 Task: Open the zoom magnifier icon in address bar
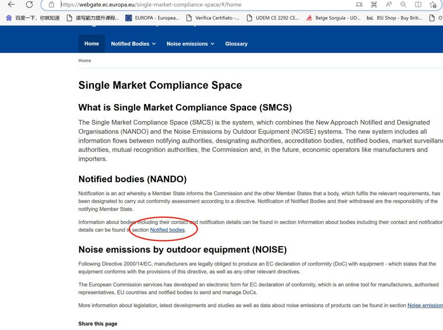coord(403,5)
